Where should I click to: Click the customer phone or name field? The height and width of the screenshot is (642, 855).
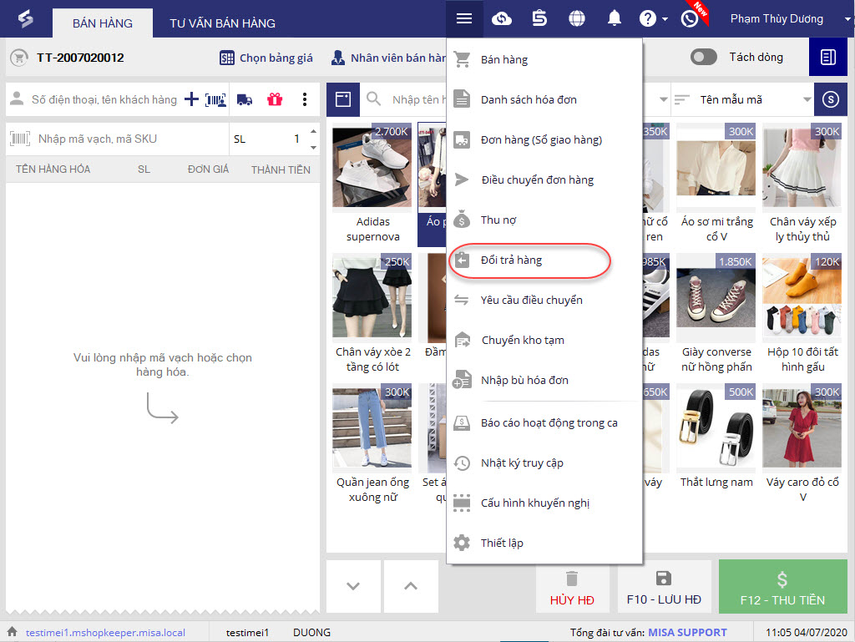104,99
